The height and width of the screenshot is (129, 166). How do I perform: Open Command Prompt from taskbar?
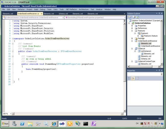86,124
